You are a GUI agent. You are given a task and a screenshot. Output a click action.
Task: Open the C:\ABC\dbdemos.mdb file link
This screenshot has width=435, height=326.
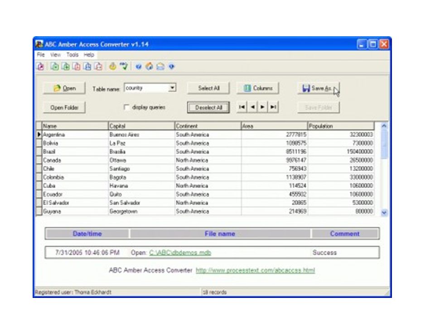(180, 253)
